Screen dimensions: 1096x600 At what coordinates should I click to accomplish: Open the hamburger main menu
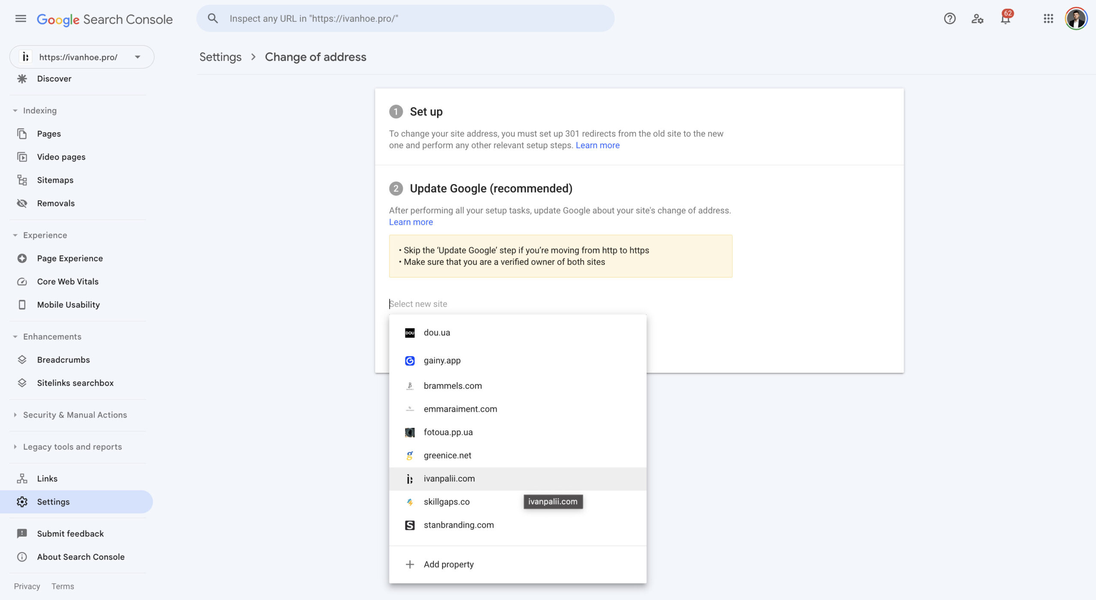(x=21, y=19)
